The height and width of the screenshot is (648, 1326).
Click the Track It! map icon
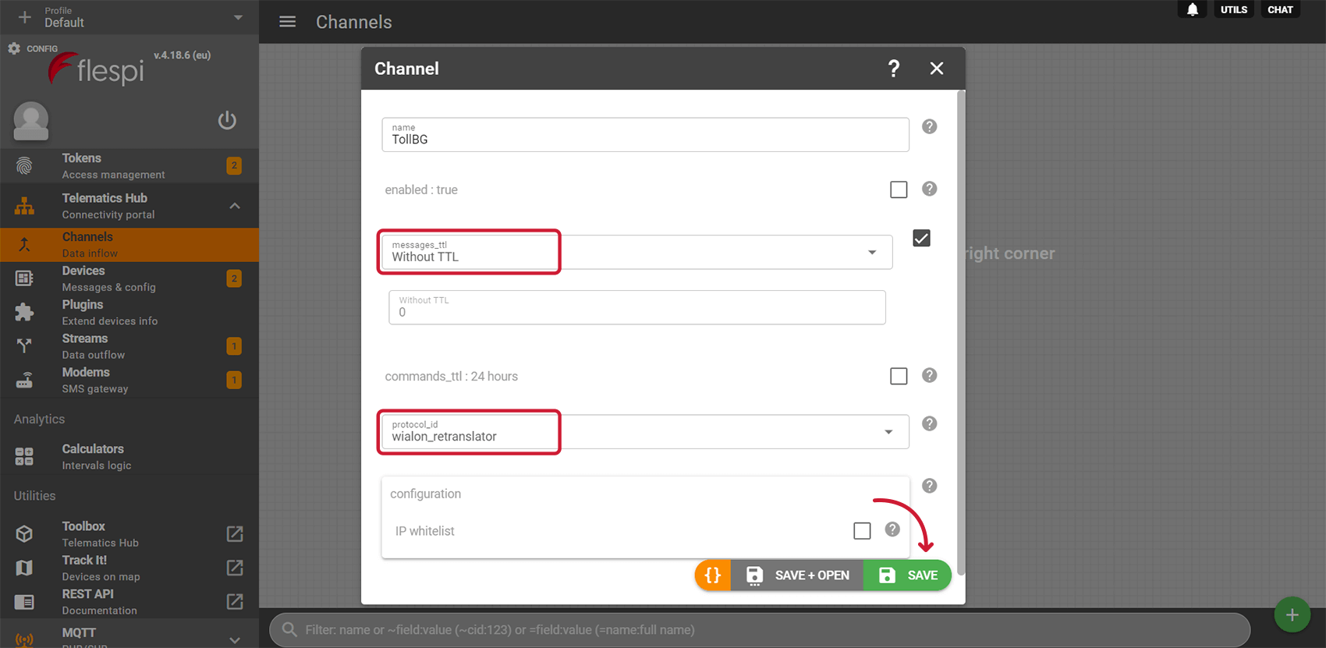[24, 568]
